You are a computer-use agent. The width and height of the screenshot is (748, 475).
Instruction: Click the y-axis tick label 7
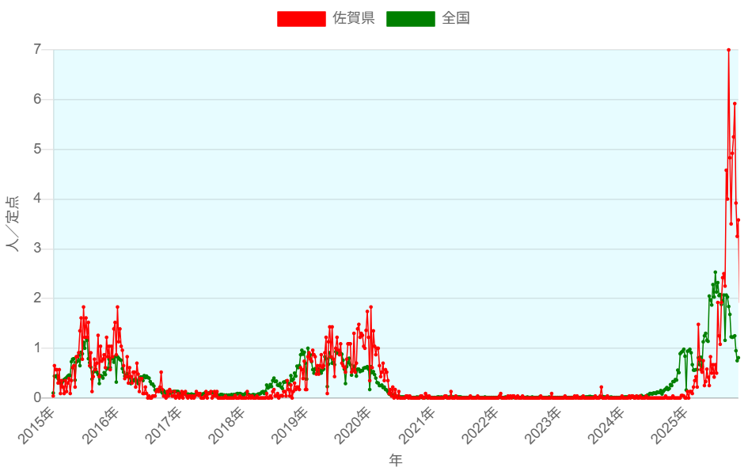coord(37,50)
